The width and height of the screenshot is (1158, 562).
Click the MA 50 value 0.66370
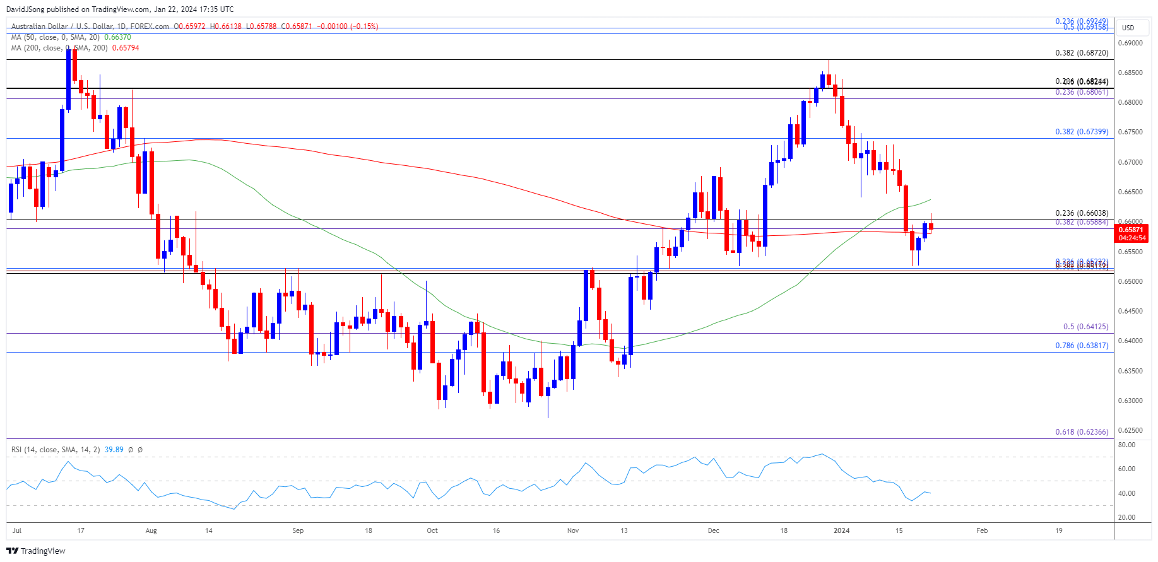click(117, 37)
